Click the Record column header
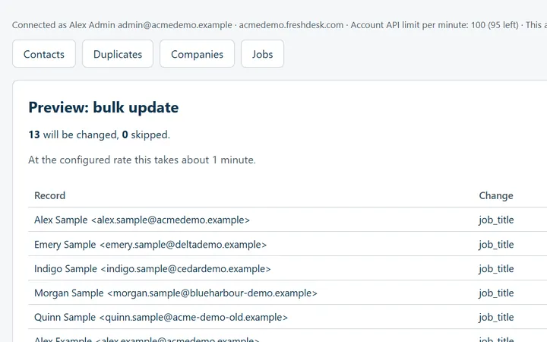The height and width of the screenshot is (342, 547). [x=49, y=195]
